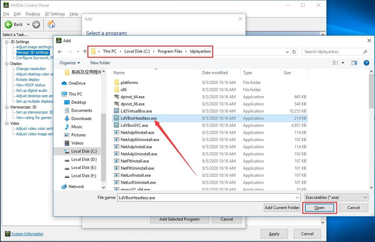This screenshot has width=375, height=242.
Task: Click the Add Current Folder button
Action: (x=282, y=207)
